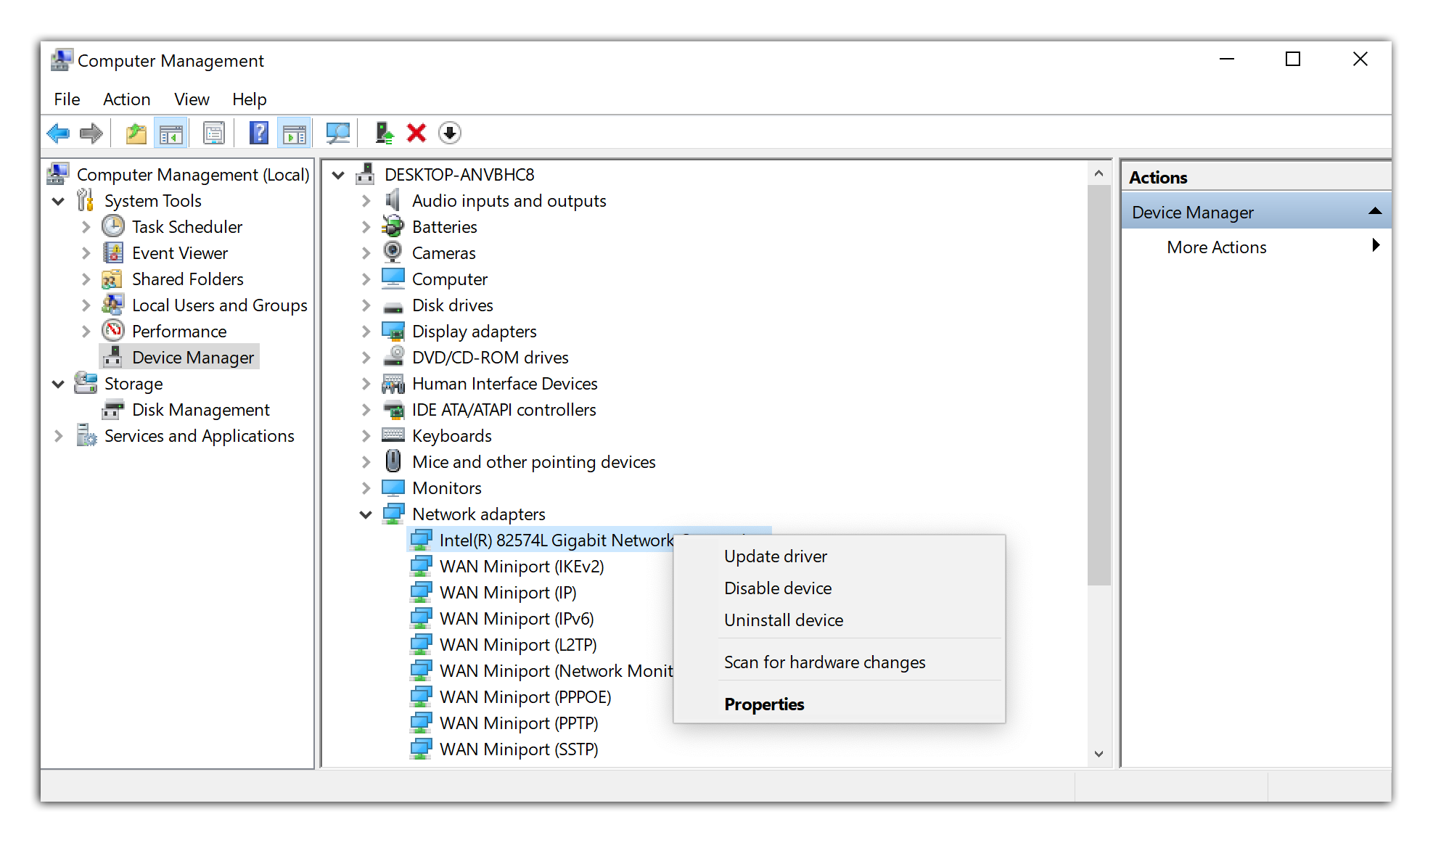Click the Performance gauge icon
The height and width of the screenshot is (843, 1433).
coord(113,331)
